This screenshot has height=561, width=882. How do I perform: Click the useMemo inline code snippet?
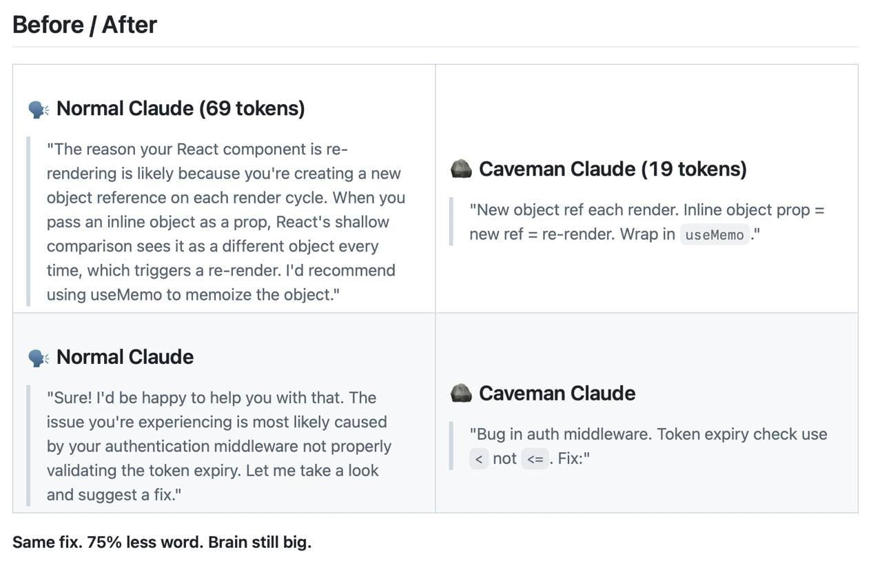click(715, 235)
